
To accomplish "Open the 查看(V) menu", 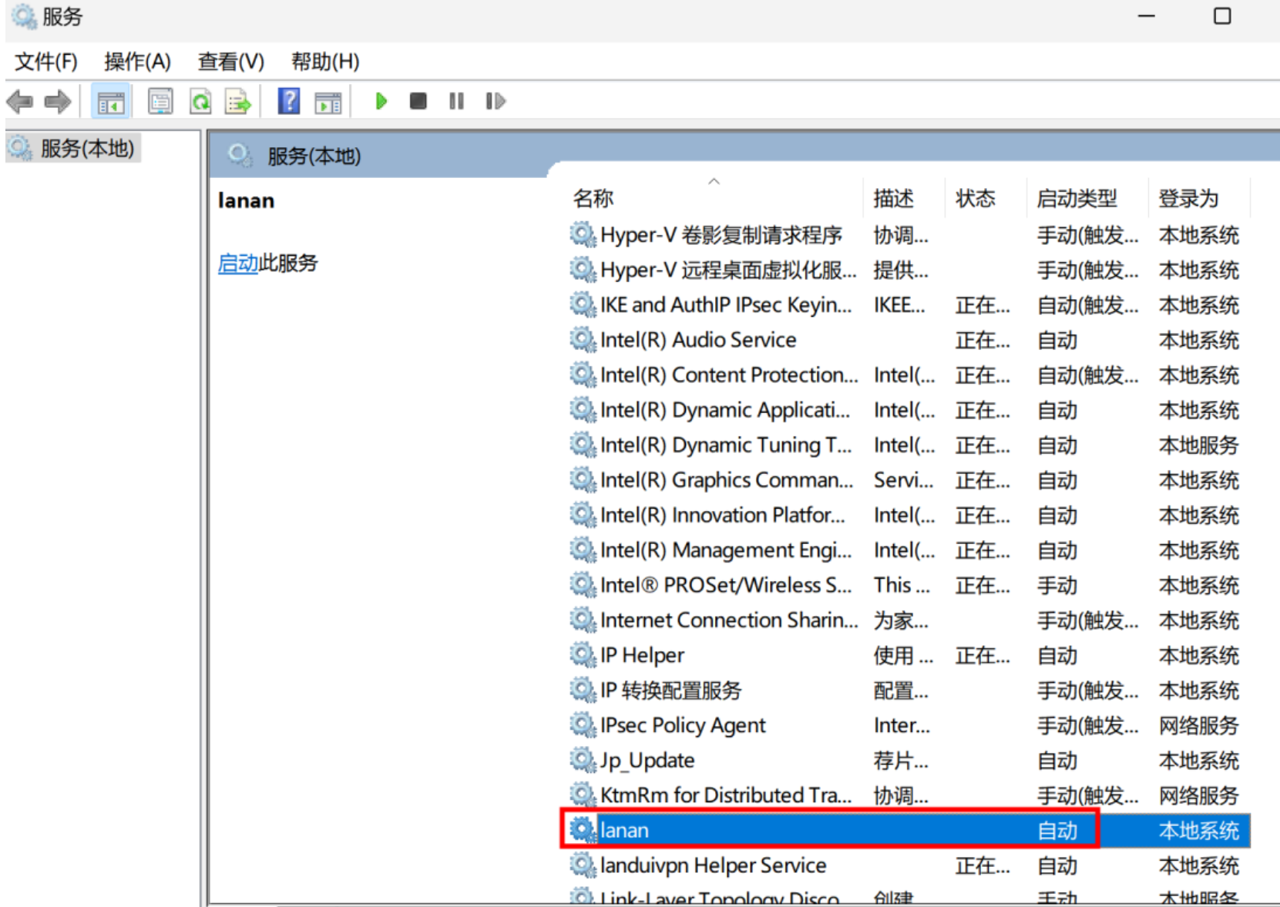I will (x=230, y=62).
